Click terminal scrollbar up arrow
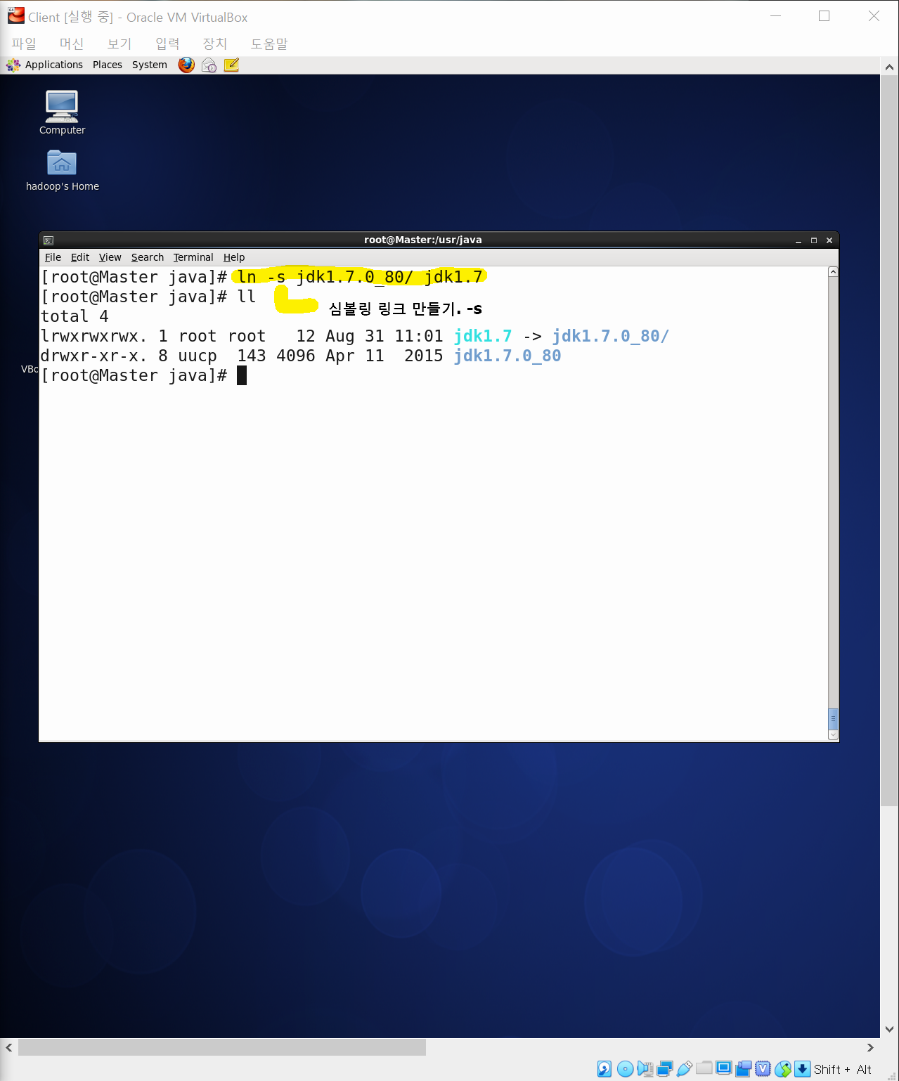The image size is (899, 1081). (833, 272)
